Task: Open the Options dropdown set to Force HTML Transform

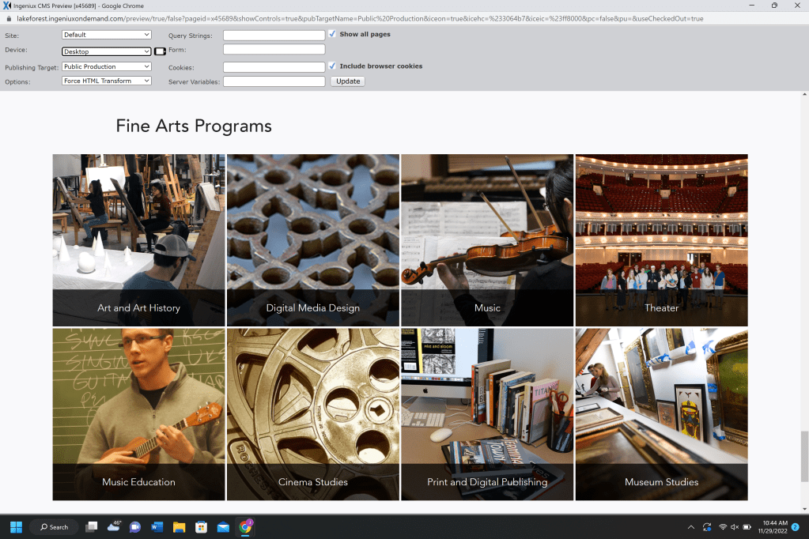Action: (x=106, y=81)
